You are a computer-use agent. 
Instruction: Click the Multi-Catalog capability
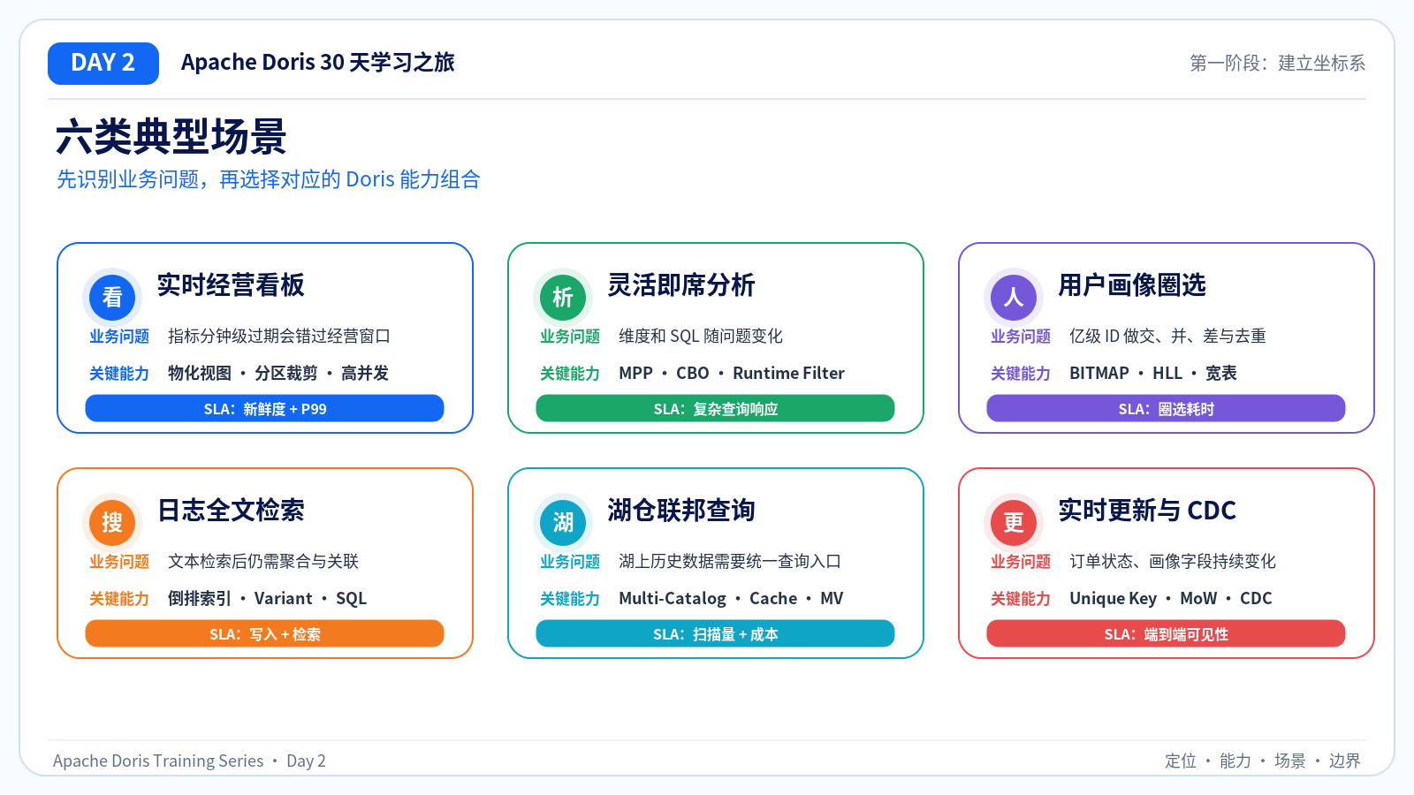(673, 599)
